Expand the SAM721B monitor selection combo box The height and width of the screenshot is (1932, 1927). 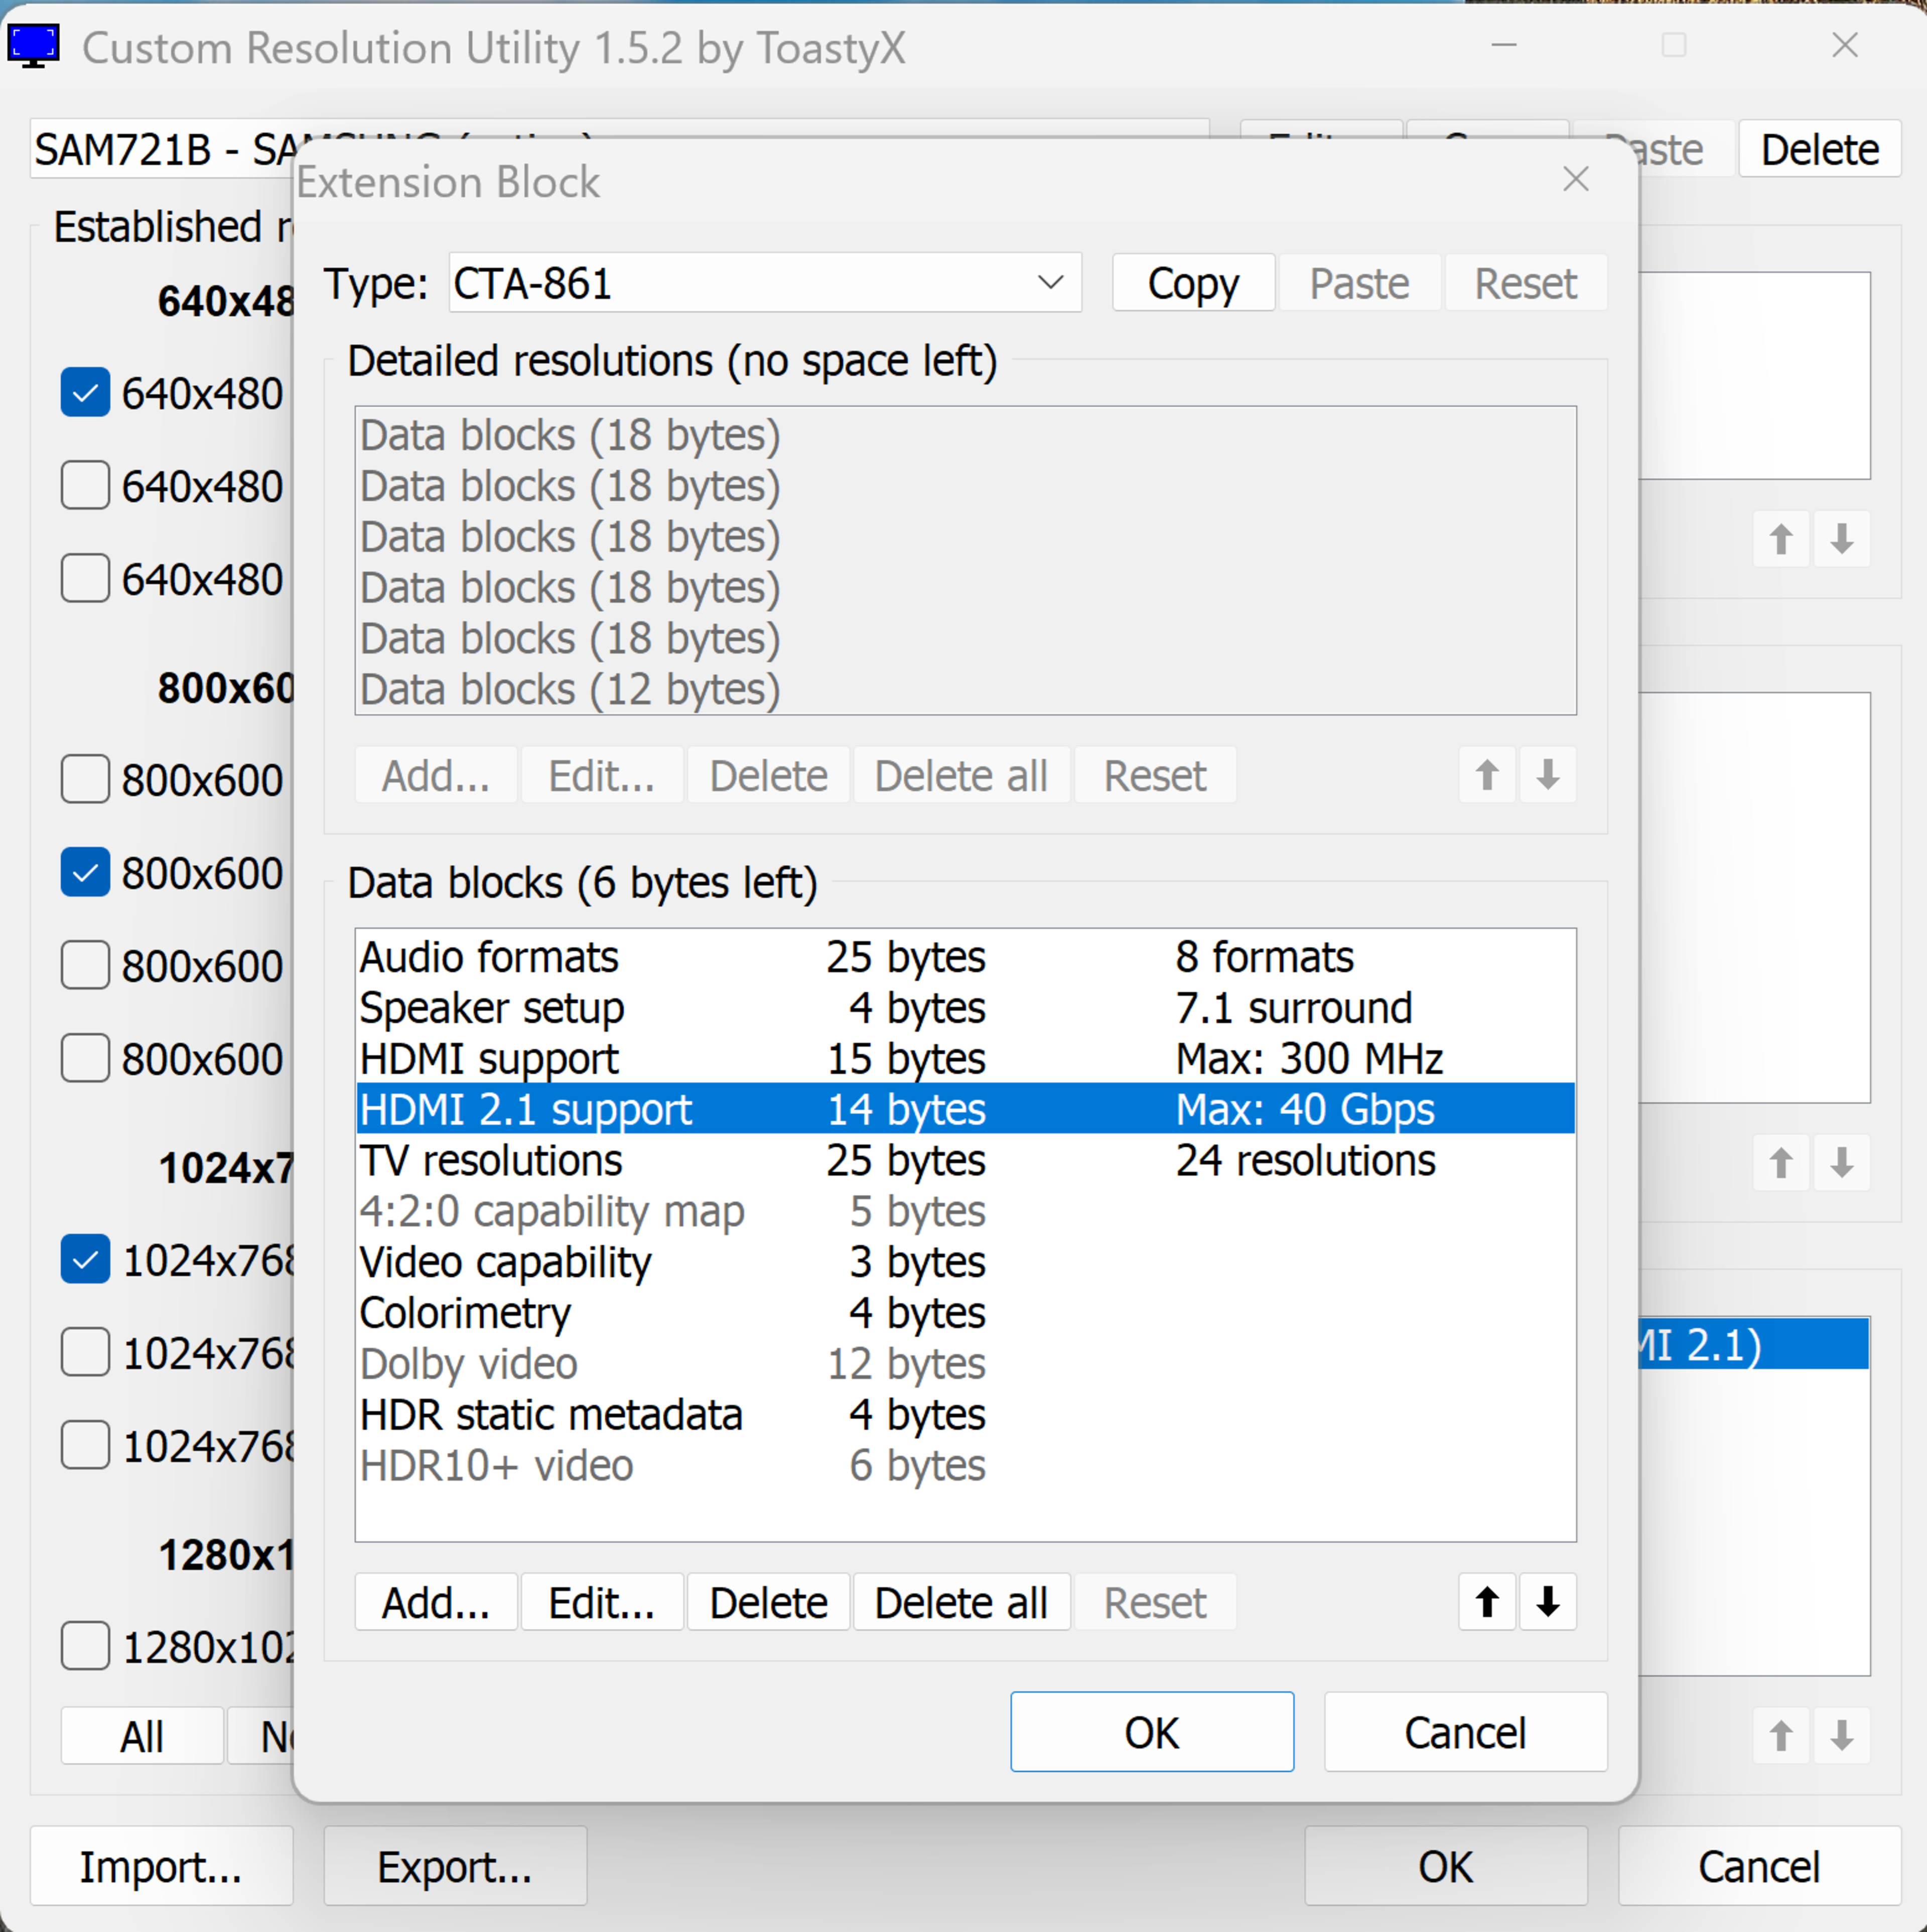(x=160, y=150)
